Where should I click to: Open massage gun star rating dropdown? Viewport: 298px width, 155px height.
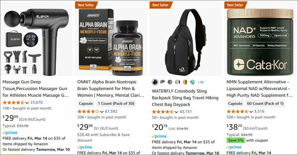(x=27, y=103)
